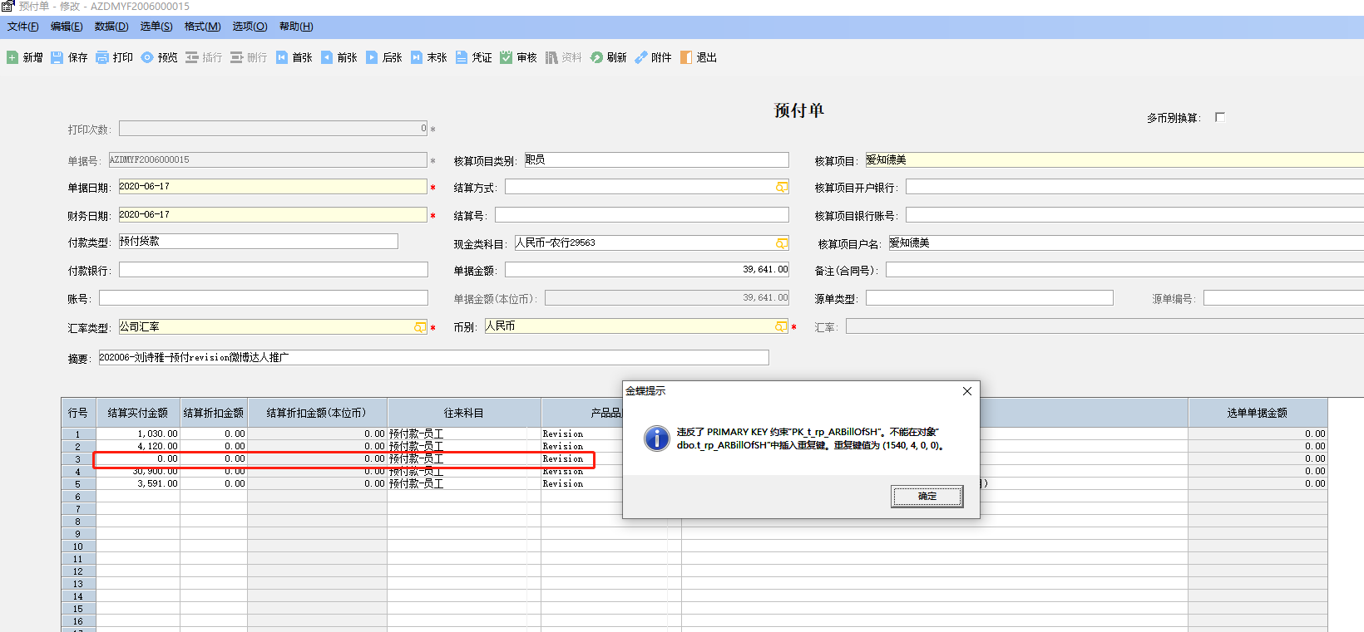Image resolution: width=1364 pixels, height=632 pixels.
Task: Click 确定 in the error dialog
Action: click(x=927, y=497)
